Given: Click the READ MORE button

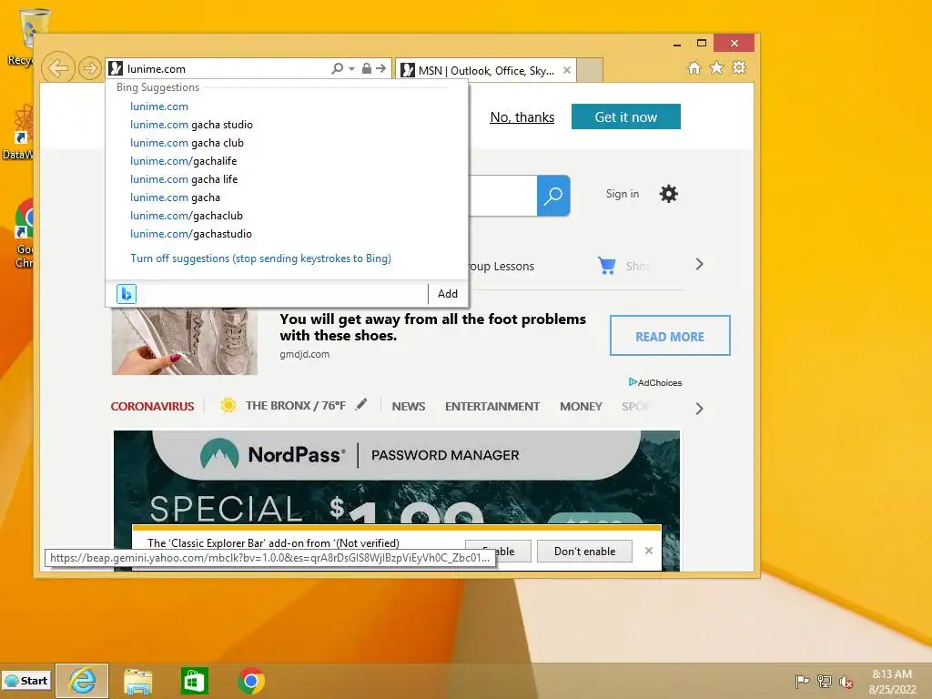Looking at the screenshot, I should pos(670,336).
